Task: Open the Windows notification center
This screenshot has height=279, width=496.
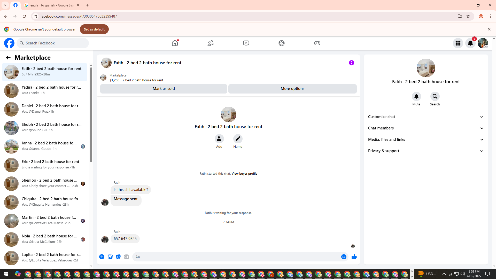Action: [x=487, y=274]
